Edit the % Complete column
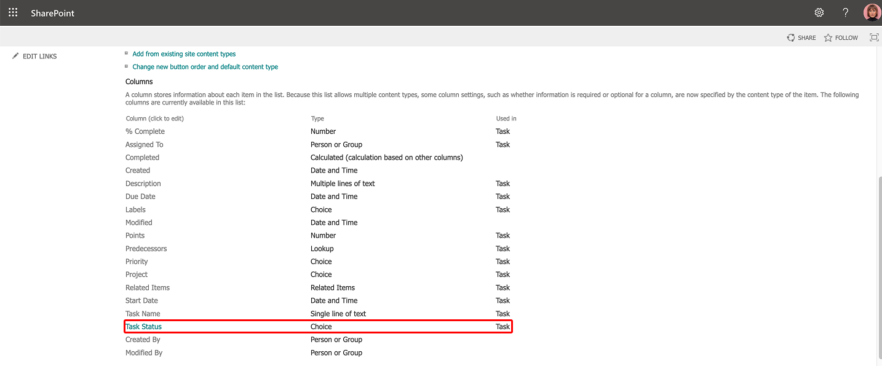Image resolution: width=882 pixels, height=366 pixels. click(x=145, y=131)
